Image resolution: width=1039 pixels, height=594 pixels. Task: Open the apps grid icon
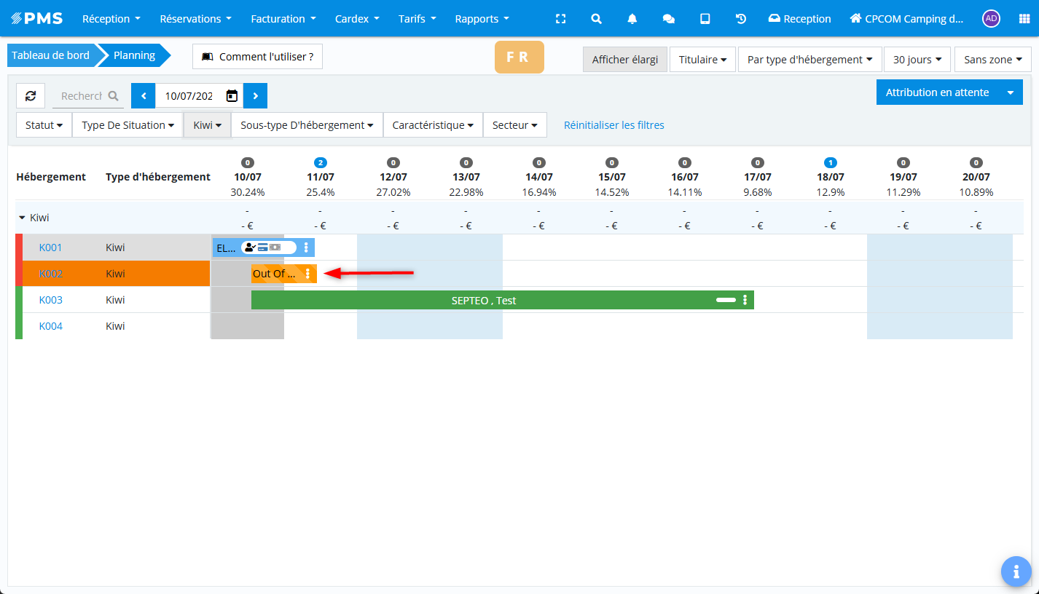(x=1024, y=19)
